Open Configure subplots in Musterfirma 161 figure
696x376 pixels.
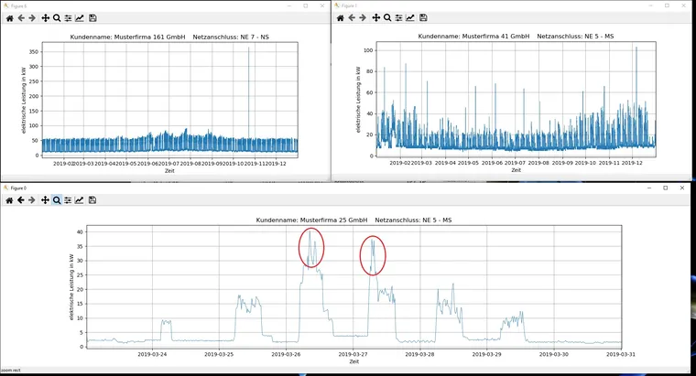[68, 17]
